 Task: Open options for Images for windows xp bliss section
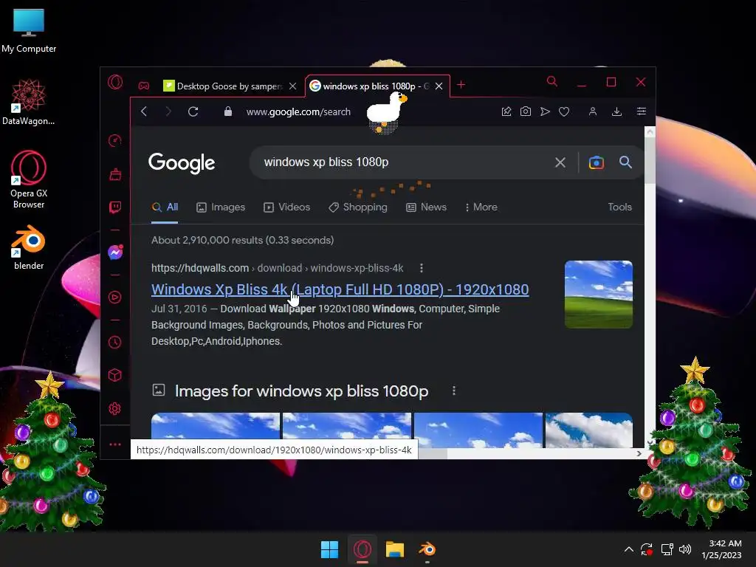pyautogui.click(x=454, y=391)
